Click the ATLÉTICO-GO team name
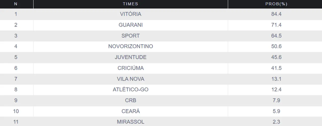 pos(131,90)
